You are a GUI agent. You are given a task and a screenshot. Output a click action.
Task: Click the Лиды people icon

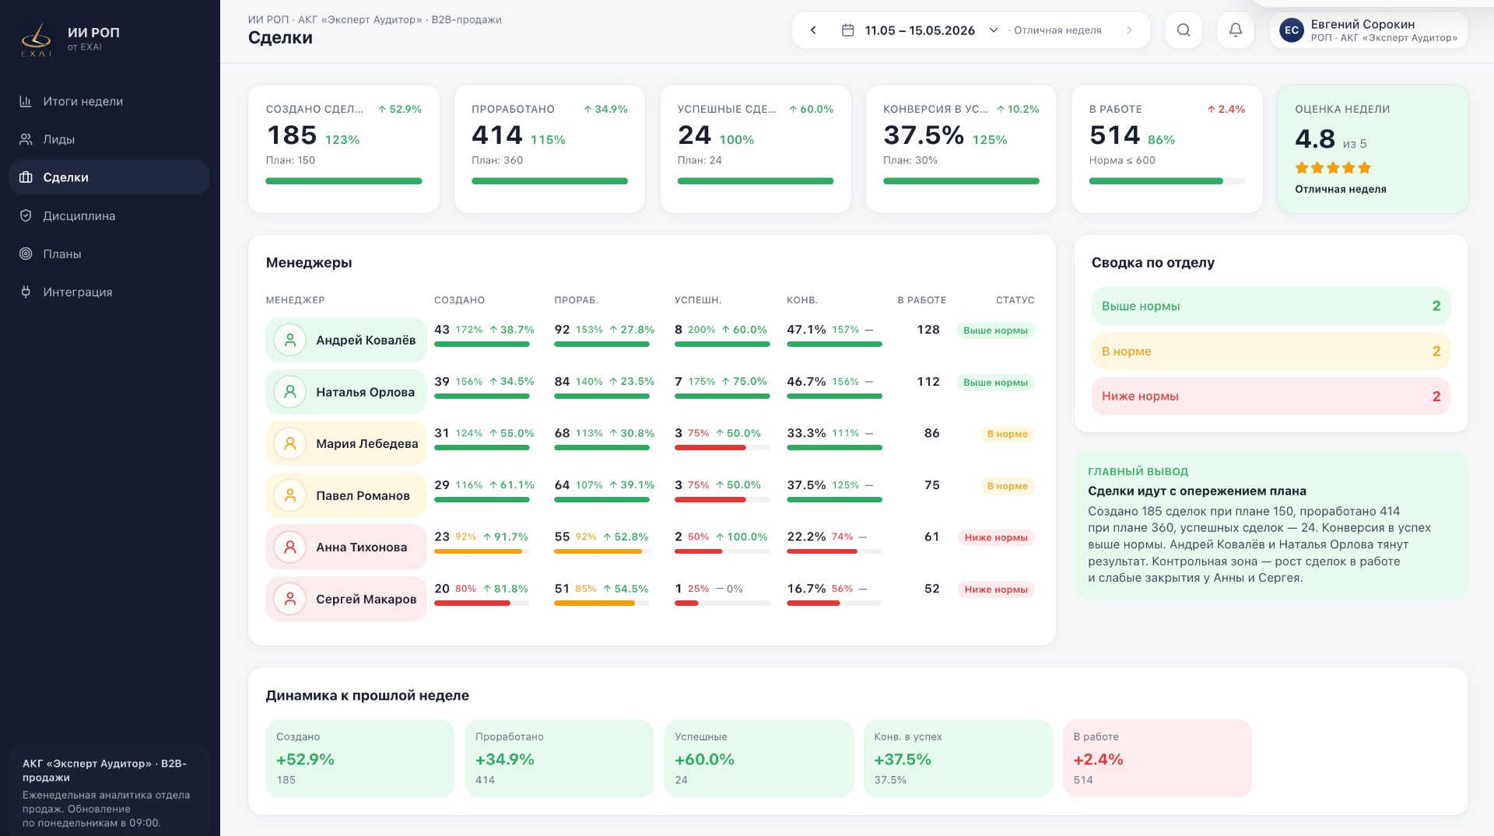tap(26, 139)
